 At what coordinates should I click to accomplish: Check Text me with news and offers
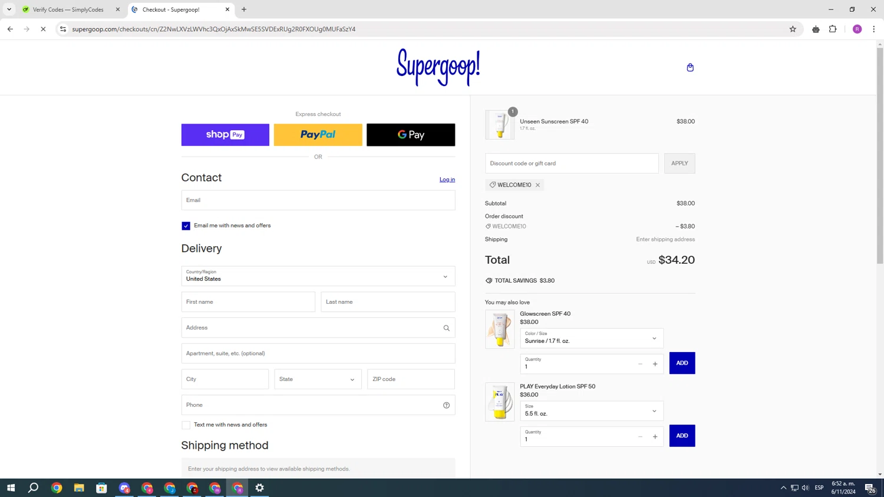(186, 425)
